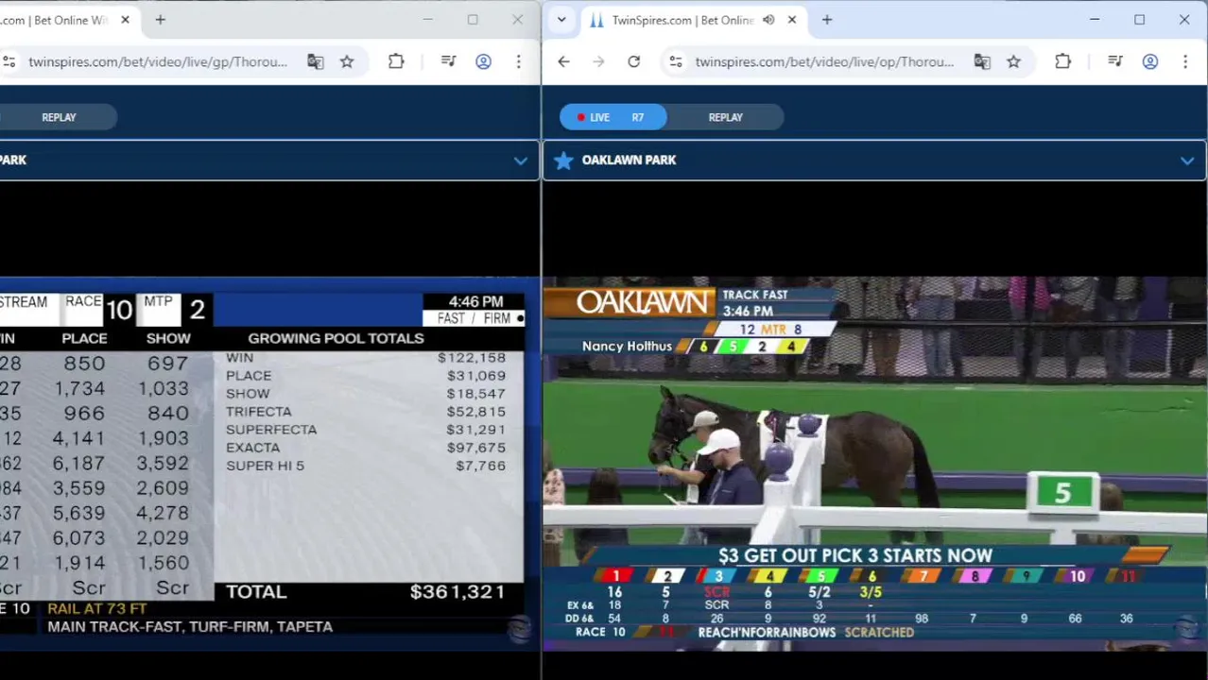
Task: Click Oaklawn live video stream
Action: click(x=874, y=464)
